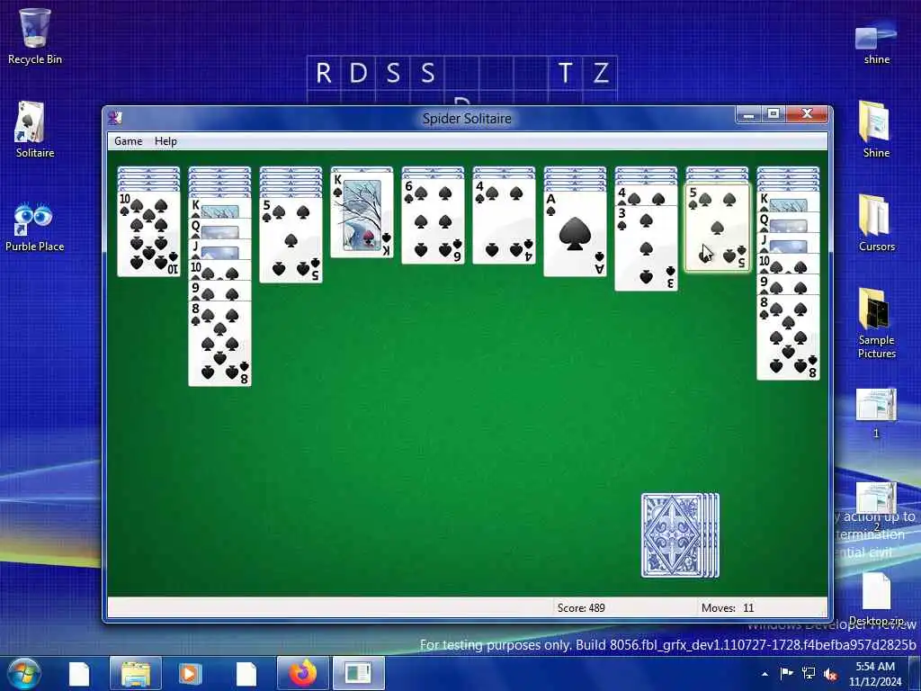Click the Moves 11 status text
The width and height of the screenshot is (921, 691).
[727, 607]
